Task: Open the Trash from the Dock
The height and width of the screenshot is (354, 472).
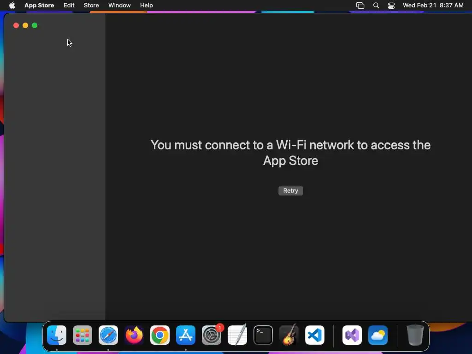Action: [x=415, y=335]
